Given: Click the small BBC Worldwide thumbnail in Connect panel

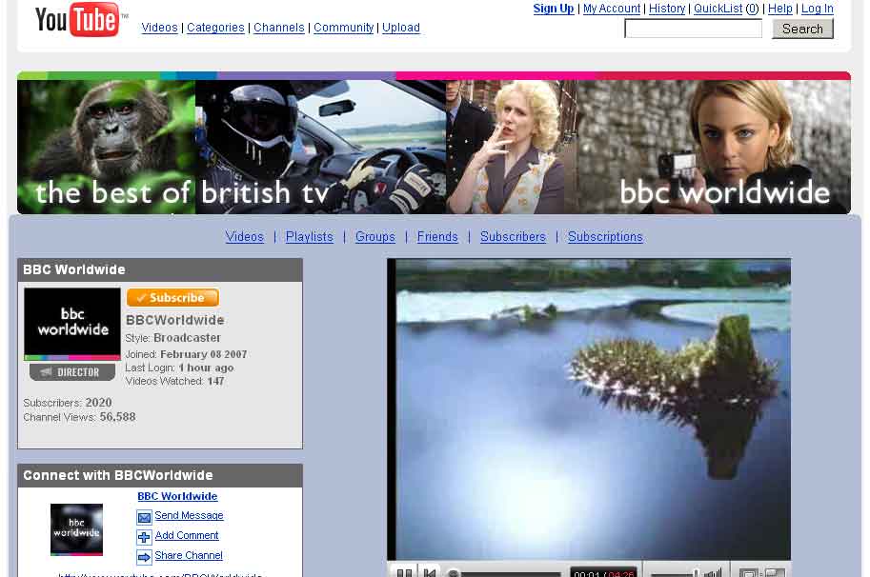Looking at the screenshot, I should (76, 528).
